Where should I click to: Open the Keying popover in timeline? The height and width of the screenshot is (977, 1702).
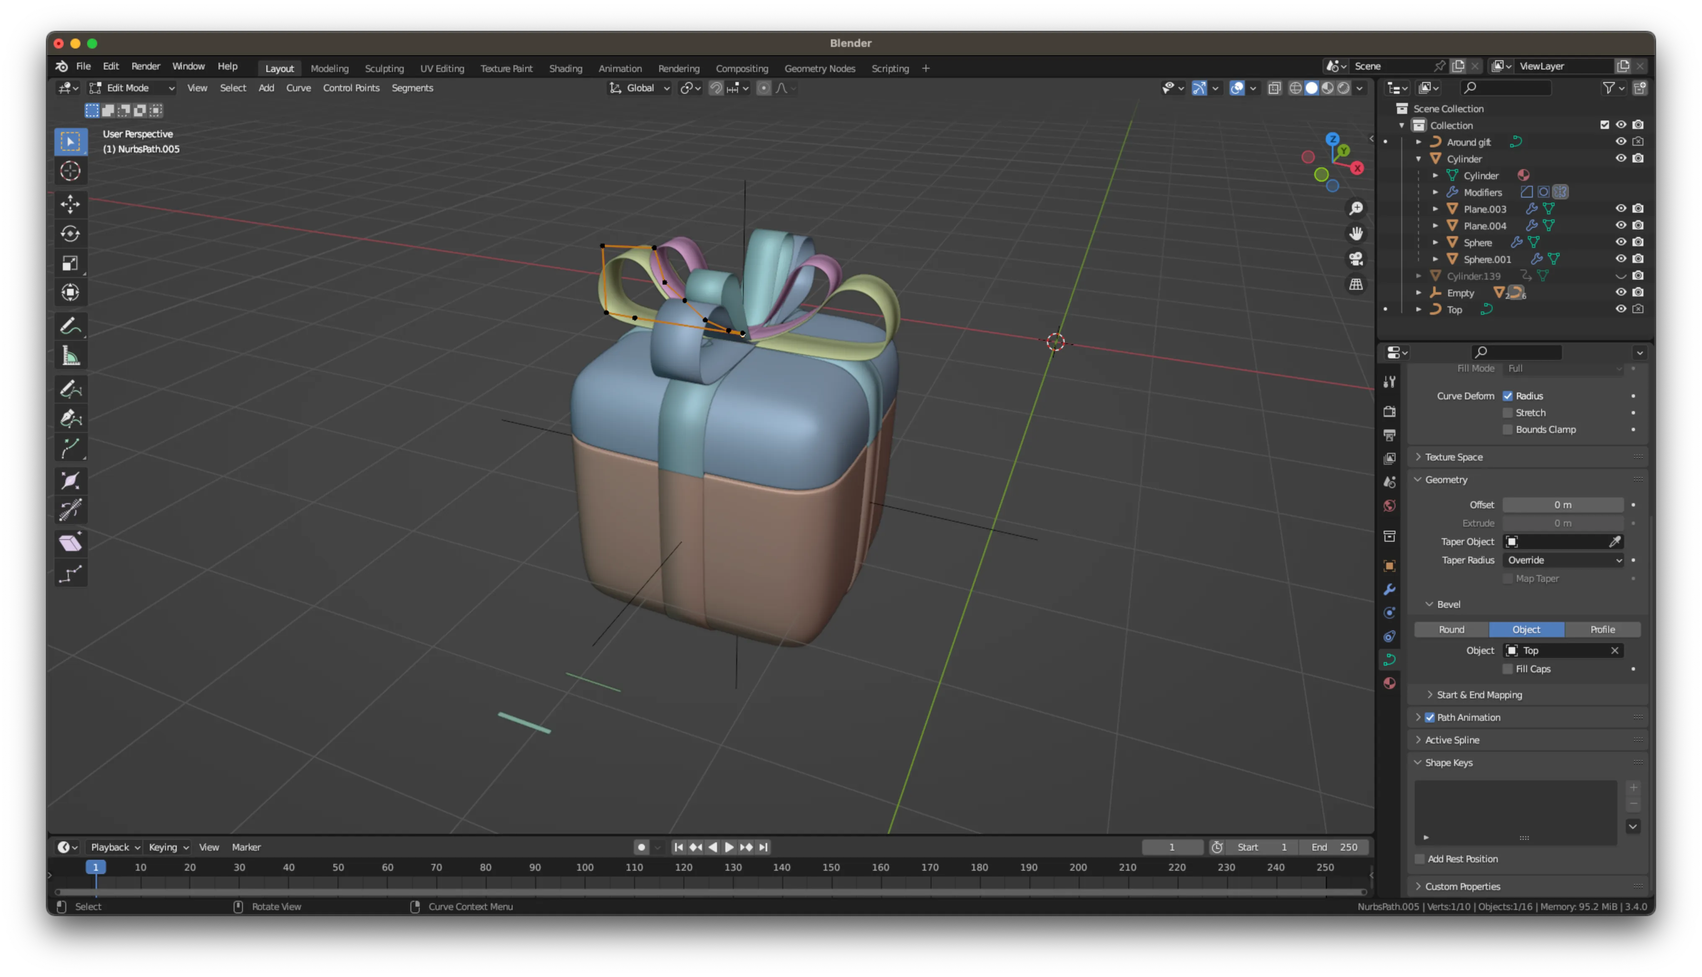pos(168,848)
